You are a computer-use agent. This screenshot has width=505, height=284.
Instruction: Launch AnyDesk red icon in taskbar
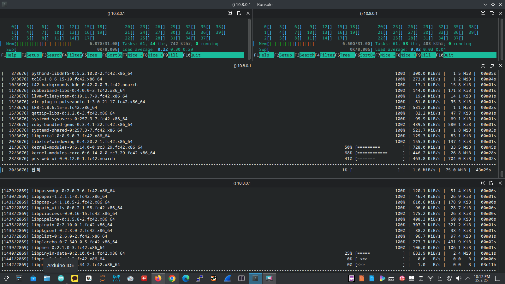pos(144,278)
